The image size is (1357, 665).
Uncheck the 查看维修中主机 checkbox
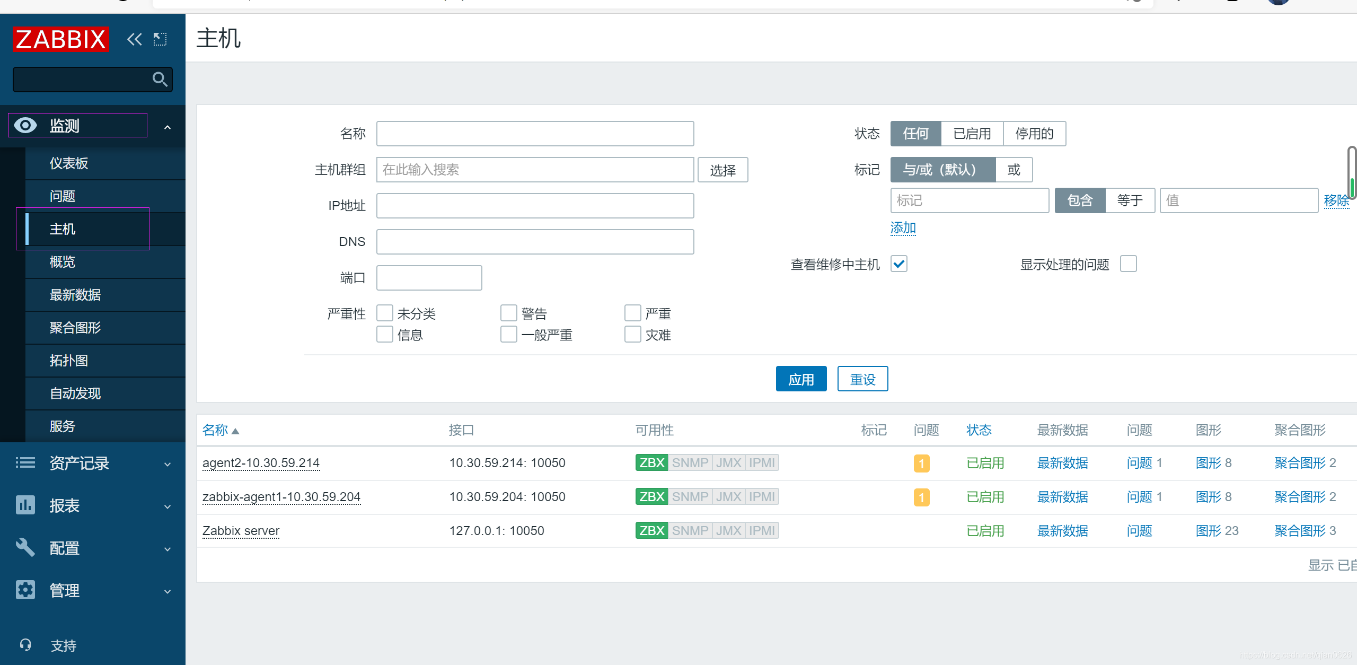pos(899,264)
